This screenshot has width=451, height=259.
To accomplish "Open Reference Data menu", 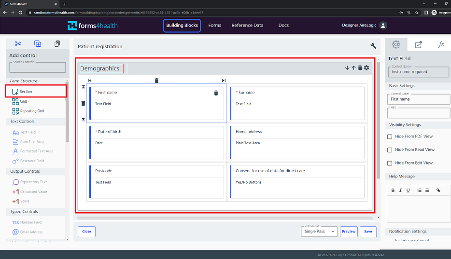I will (247, 25).
